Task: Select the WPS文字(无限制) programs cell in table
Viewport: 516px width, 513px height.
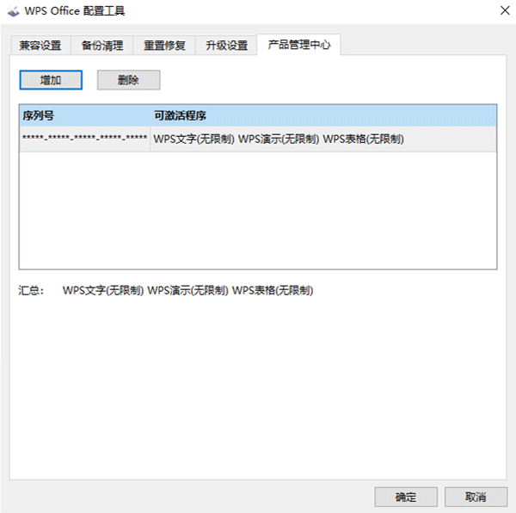Action: point(323,139)
